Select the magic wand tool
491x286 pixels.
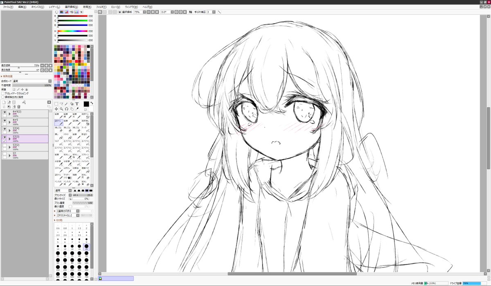(66, 104)
